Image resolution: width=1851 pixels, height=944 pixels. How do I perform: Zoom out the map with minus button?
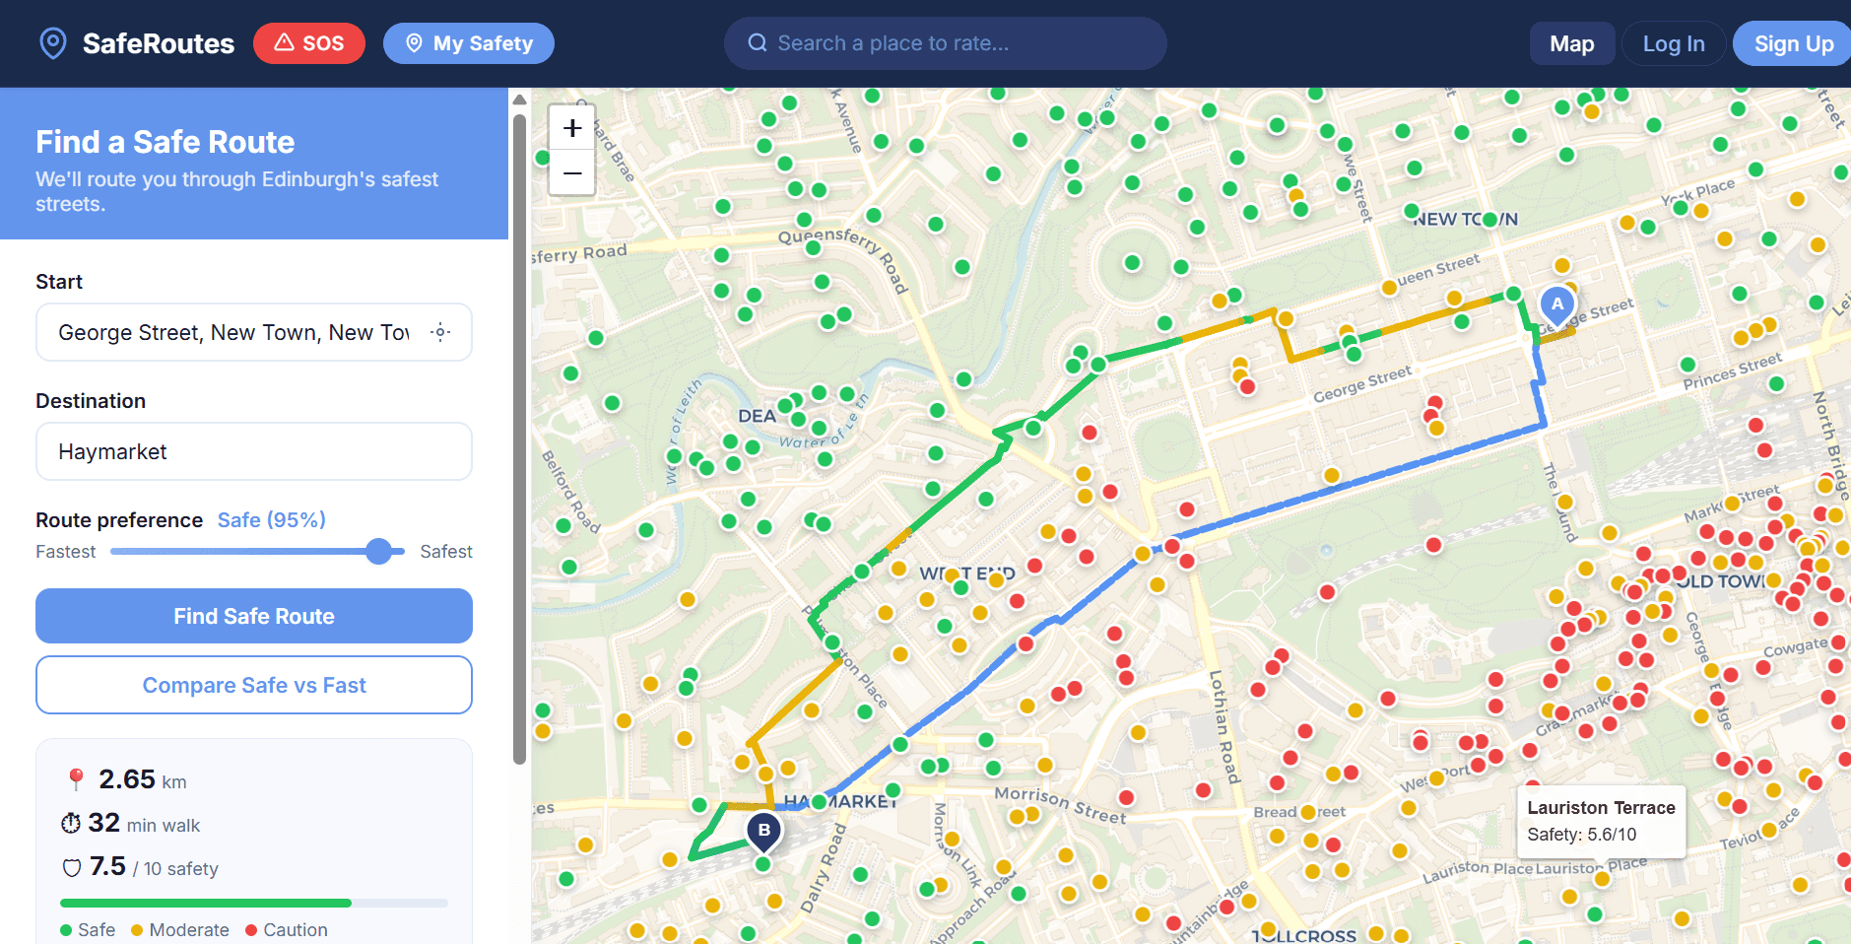point(572,173)
